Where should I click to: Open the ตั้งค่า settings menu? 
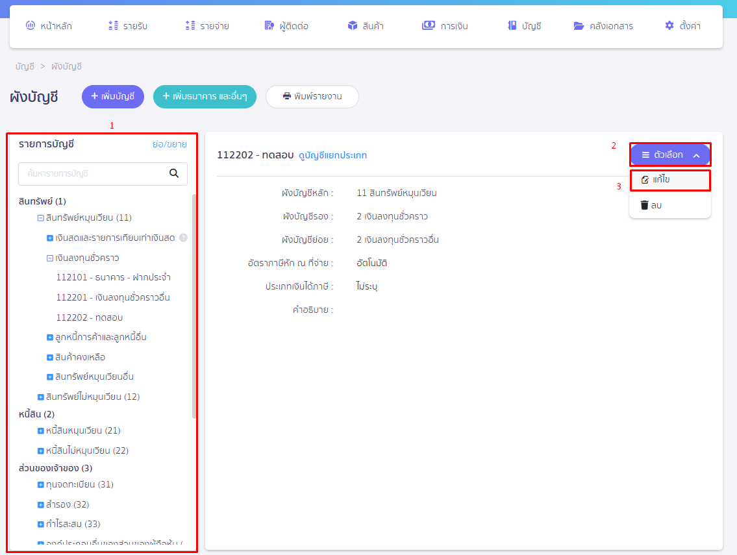682,26
